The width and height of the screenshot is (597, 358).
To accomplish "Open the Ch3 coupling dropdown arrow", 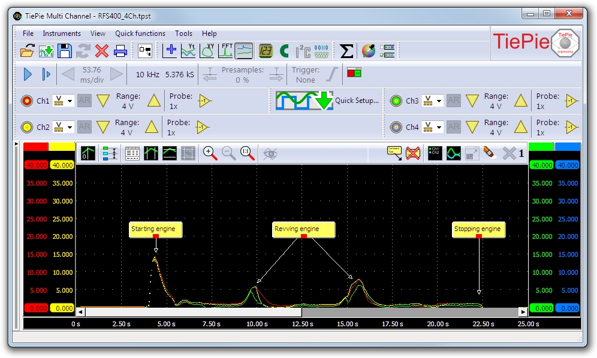I will point(439,101).
